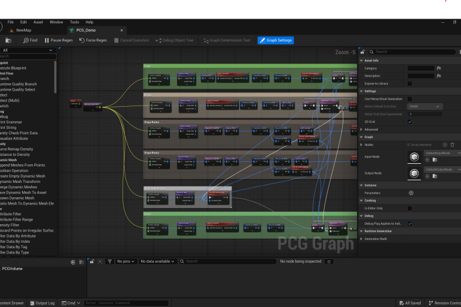Expand the Generation Radii row
This screenshot has width=461, height=307.
click(361, 239)
